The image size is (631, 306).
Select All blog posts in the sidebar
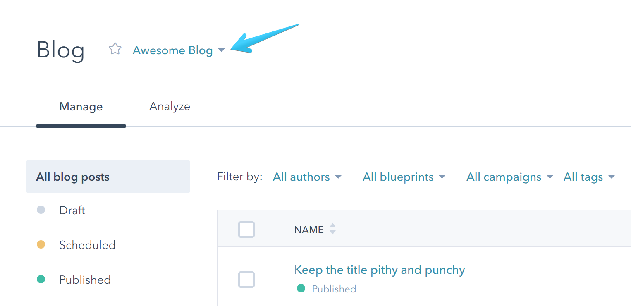73,177
